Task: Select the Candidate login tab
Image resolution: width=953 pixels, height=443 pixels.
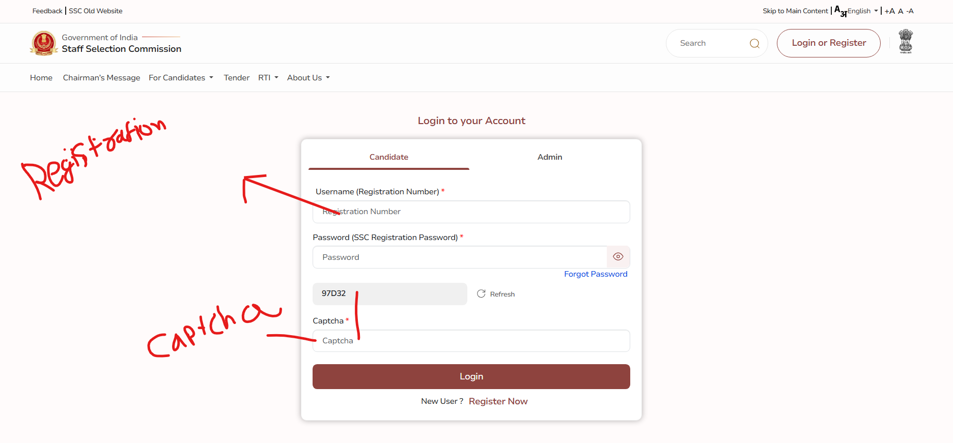Action: tap(388, 157)
